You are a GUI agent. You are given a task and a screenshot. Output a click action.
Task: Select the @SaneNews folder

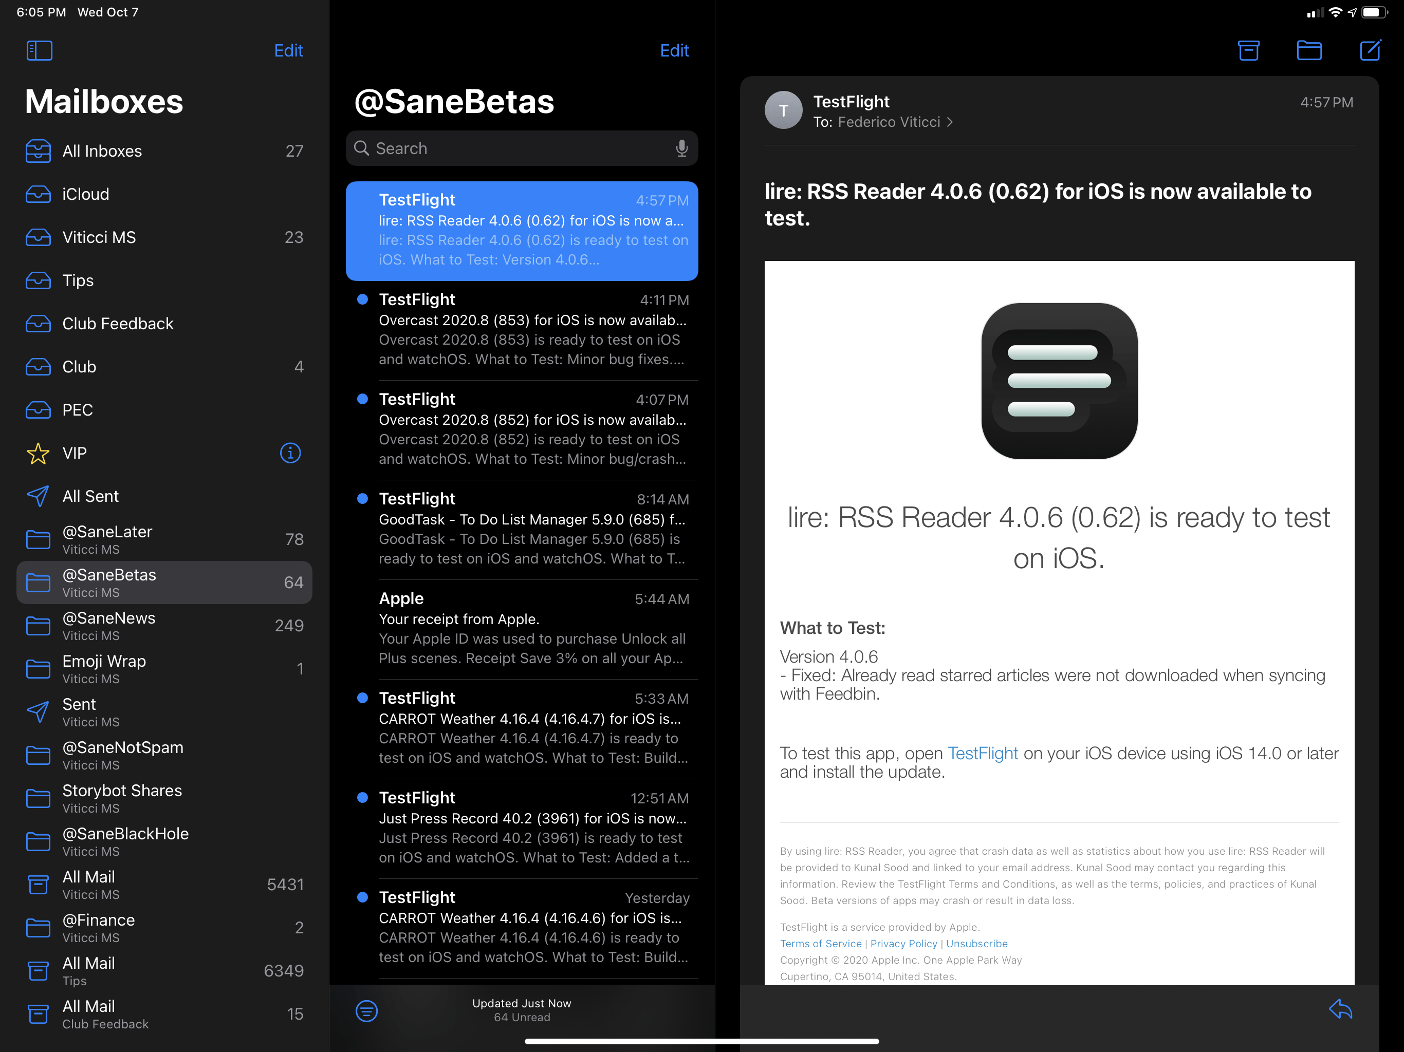coord(164,626)
